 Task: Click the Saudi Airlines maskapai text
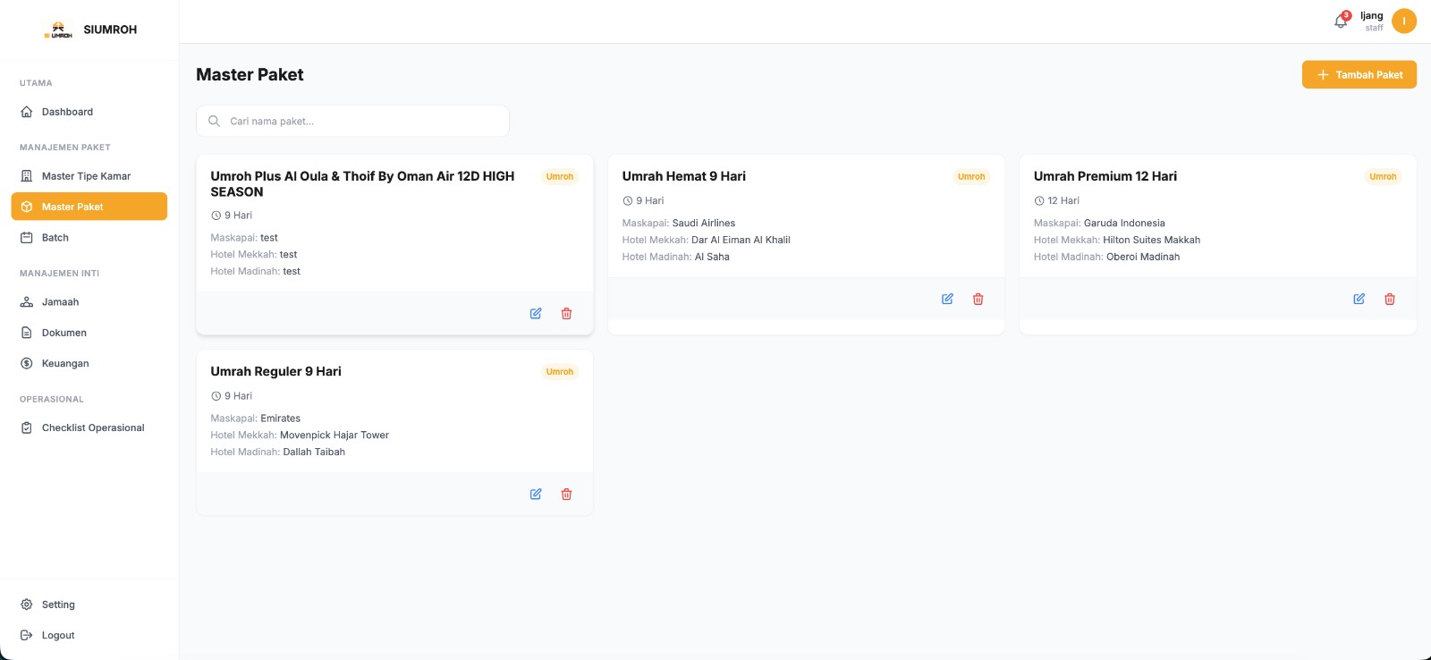coord(704,223)
